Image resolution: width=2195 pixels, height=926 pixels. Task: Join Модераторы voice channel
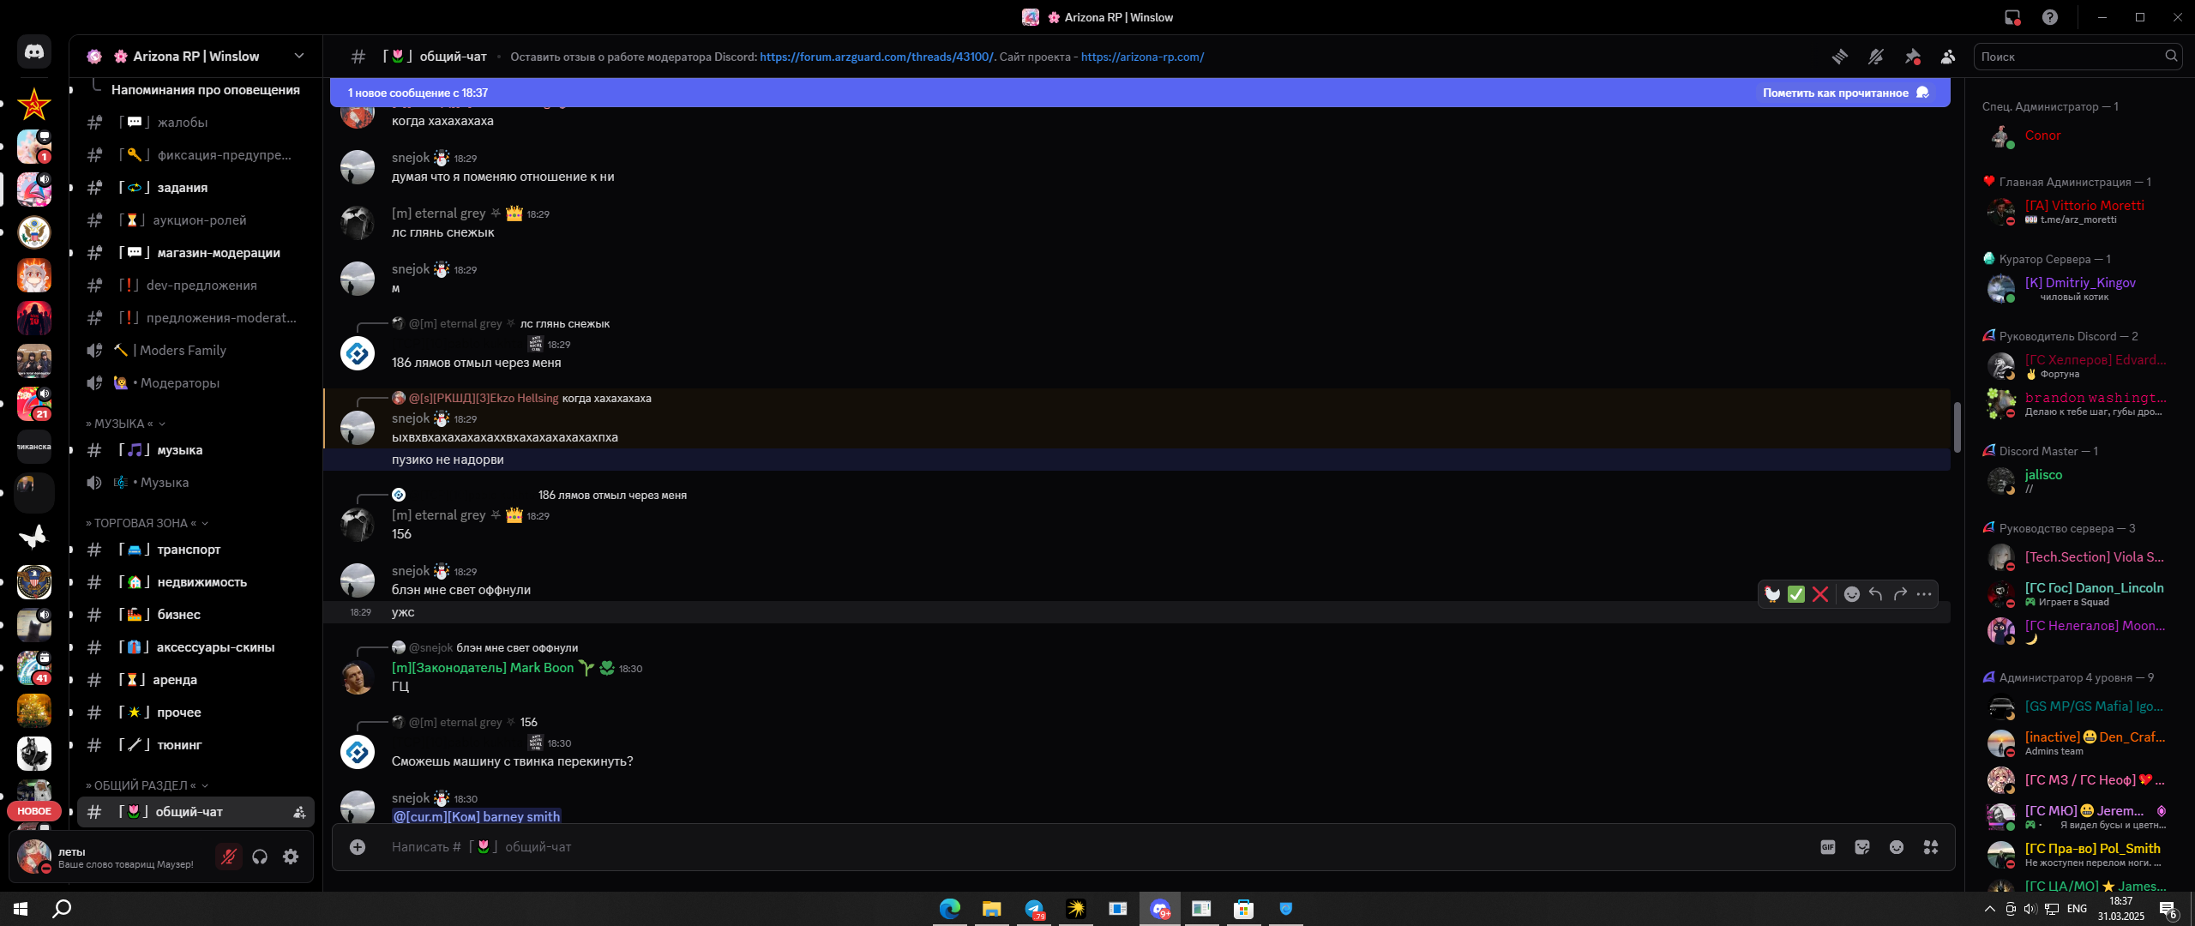[195, 383]
